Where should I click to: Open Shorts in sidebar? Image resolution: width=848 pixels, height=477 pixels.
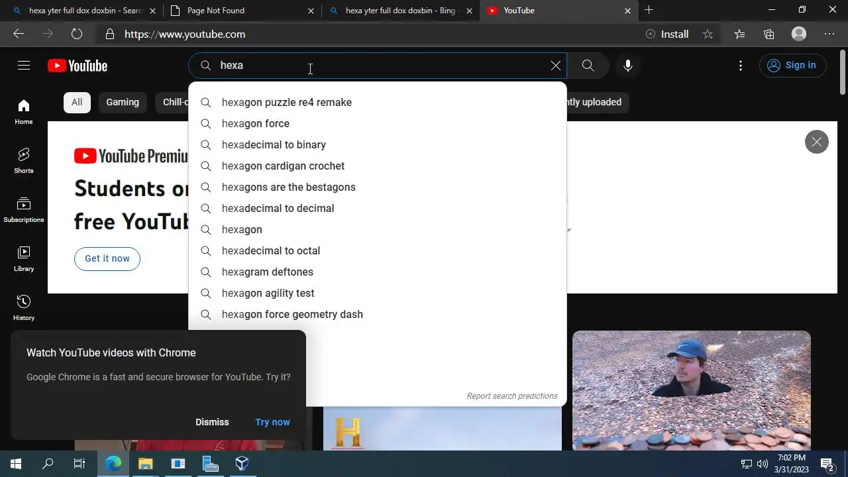pyautogui.click(x=24, y=161)
